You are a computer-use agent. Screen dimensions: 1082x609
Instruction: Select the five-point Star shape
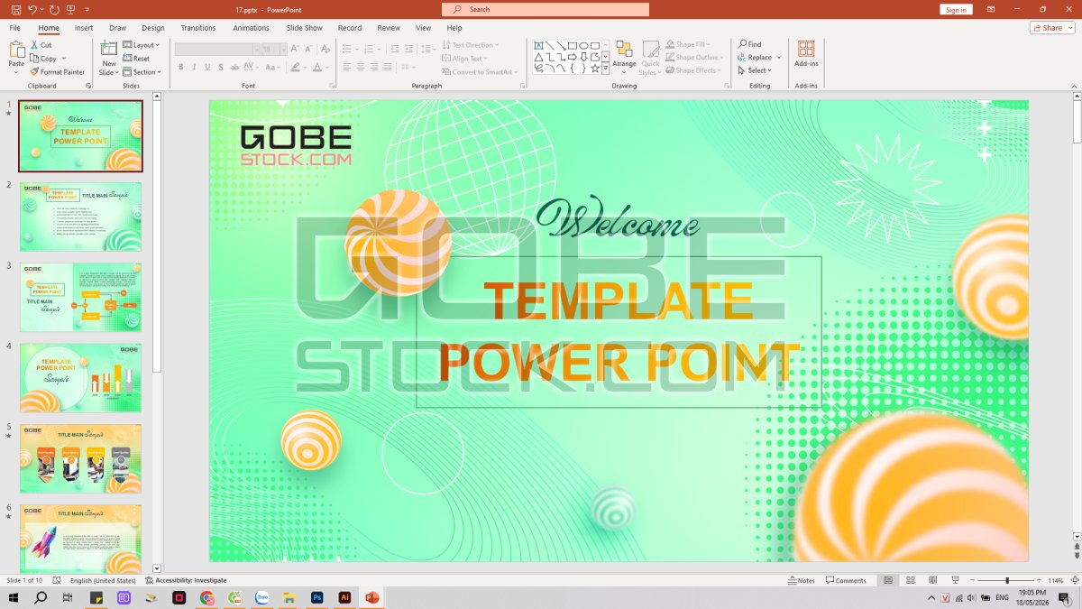click(x=595, y=68)
